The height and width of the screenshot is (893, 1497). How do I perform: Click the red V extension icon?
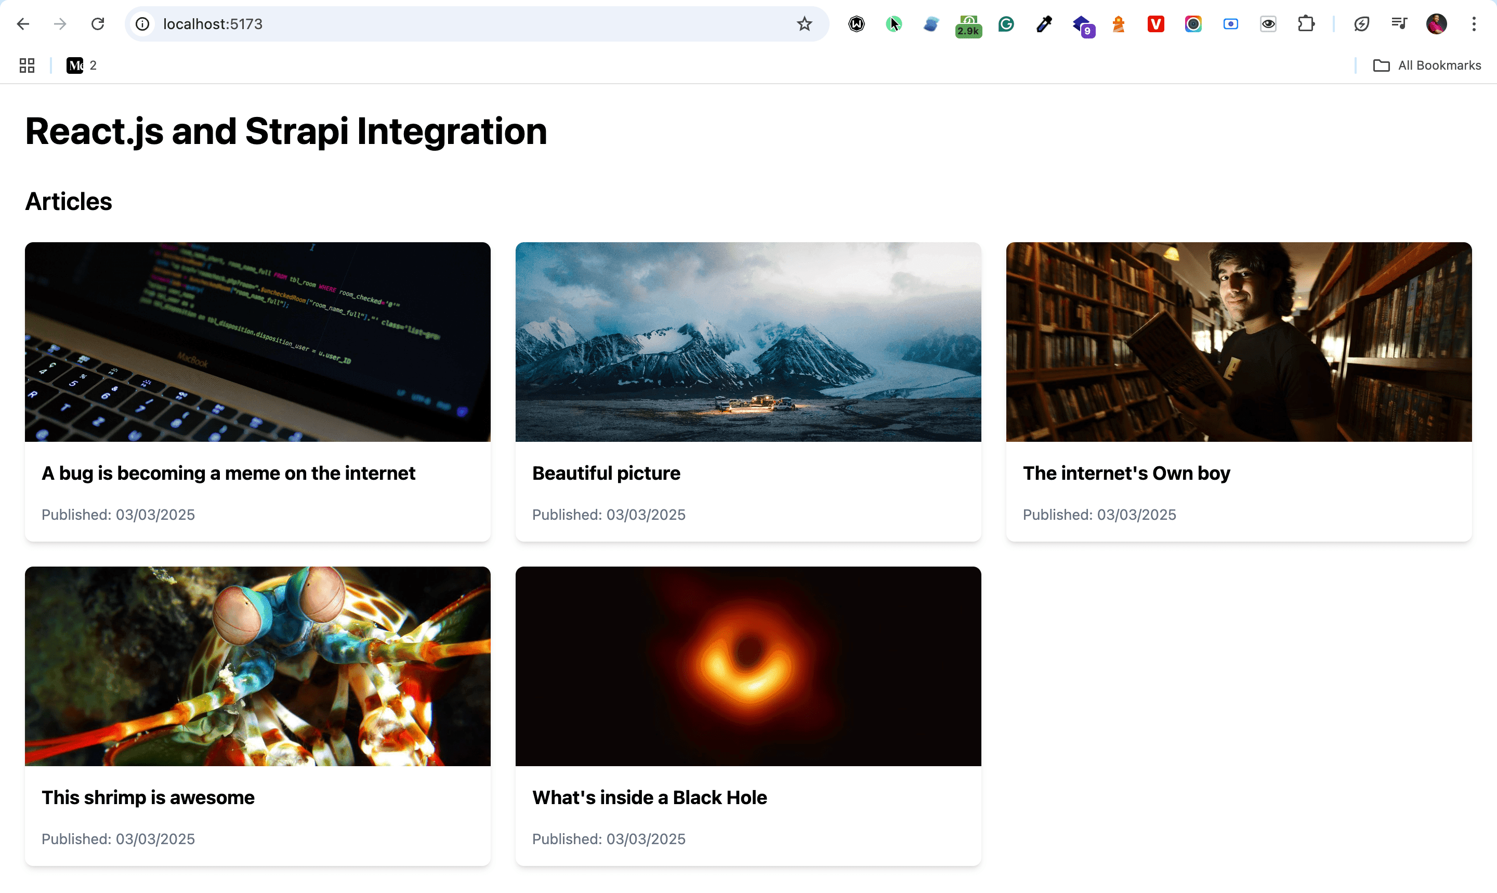(1156, 24)
